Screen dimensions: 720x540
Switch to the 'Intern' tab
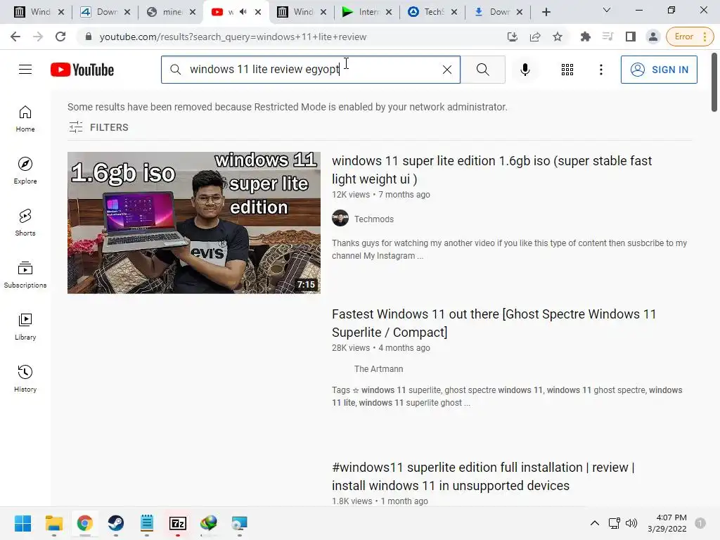367,12
